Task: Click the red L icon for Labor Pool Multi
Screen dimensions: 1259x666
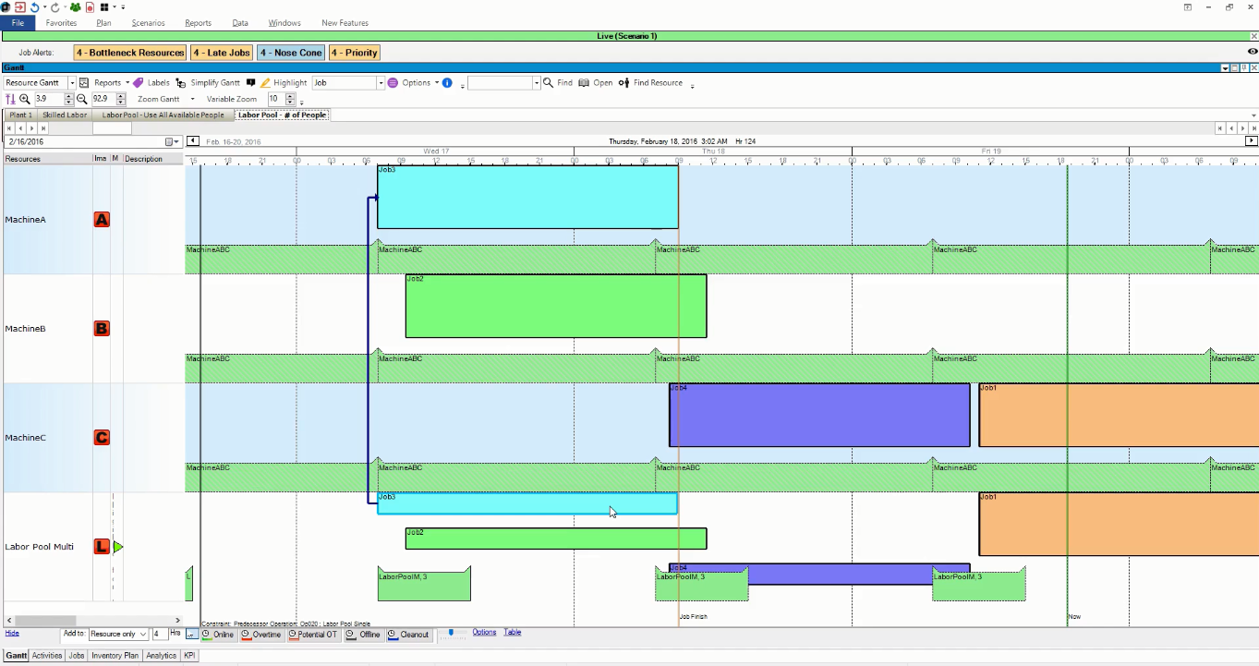Action: coord(102,547)
